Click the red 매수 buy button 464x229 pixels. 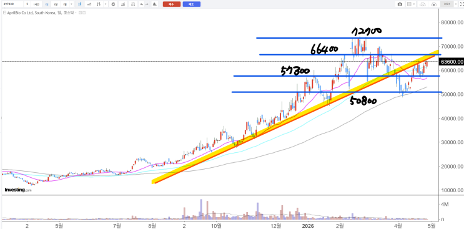coord(172,4)
